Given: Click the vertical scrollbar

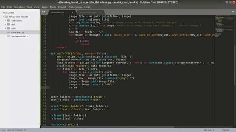Looking at the screenshot, I should pos(235,65).
